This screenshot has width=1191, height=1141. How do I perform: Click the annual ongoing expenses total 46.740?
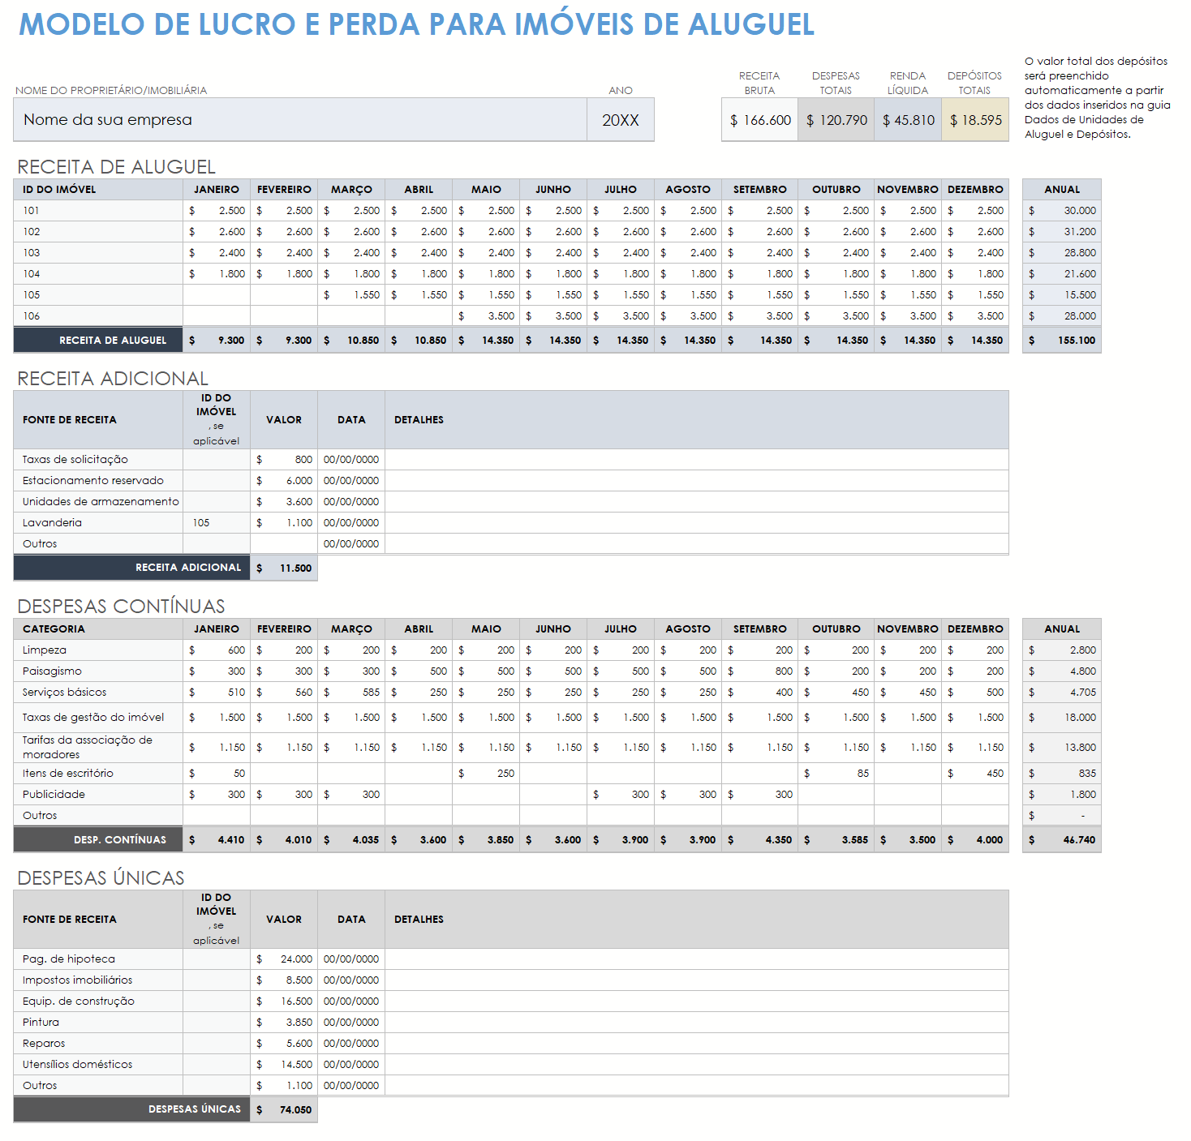[x=1062, y=840]
